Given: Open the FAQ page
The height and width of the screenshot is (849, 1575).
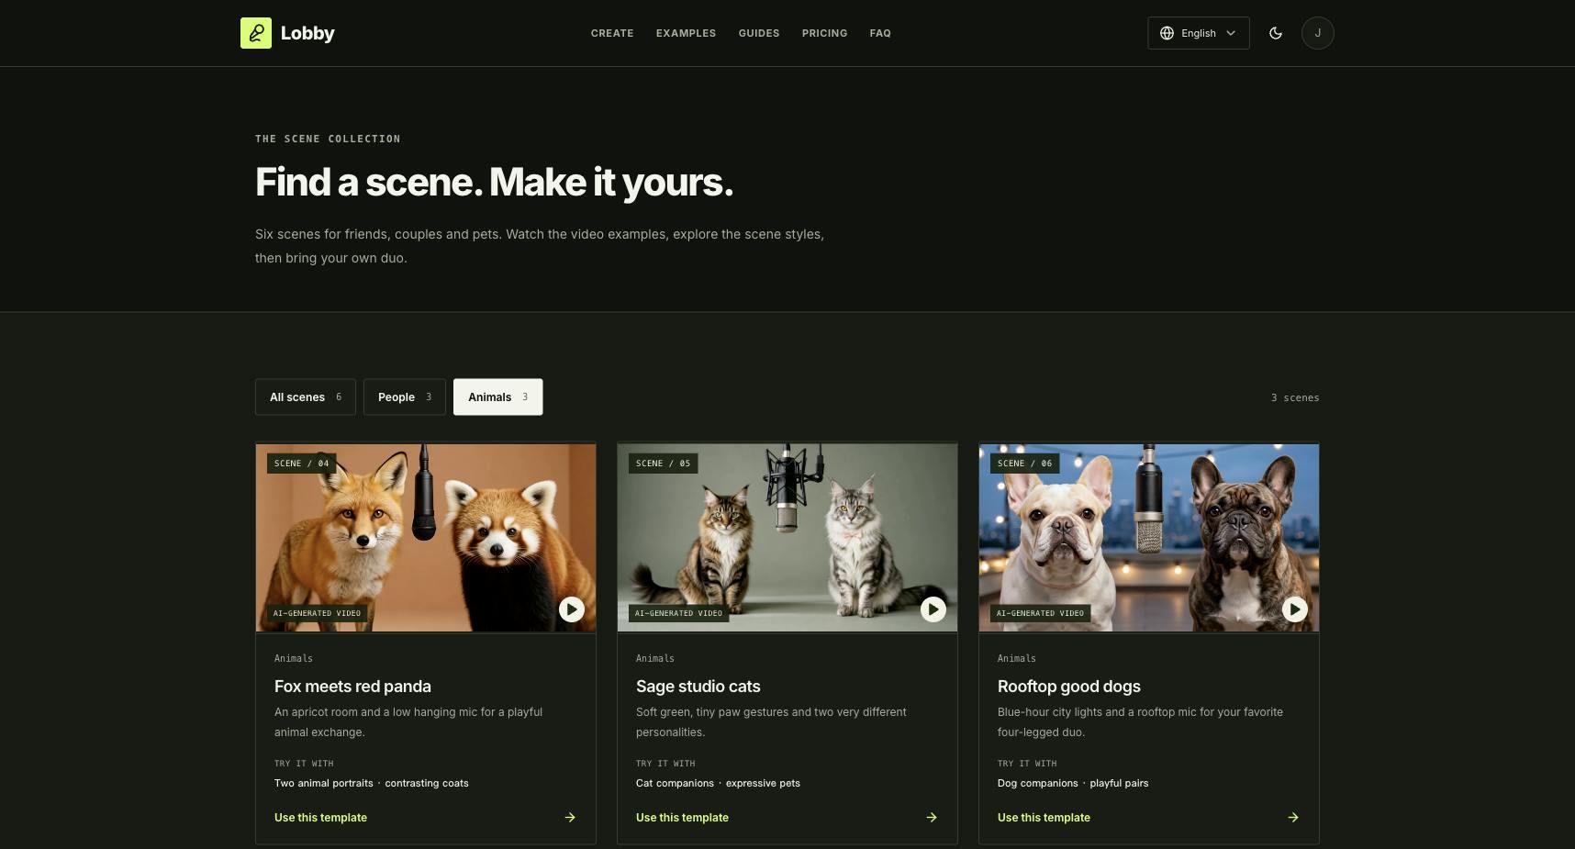Looking at the screenshot, I should [x=880, y=33].
